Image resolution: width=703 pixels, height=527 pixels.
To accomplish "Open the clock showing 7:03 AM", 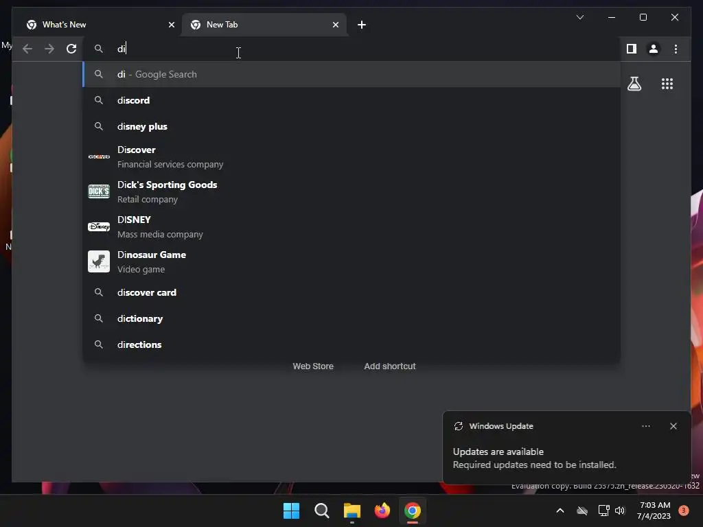I will (654, 511).
